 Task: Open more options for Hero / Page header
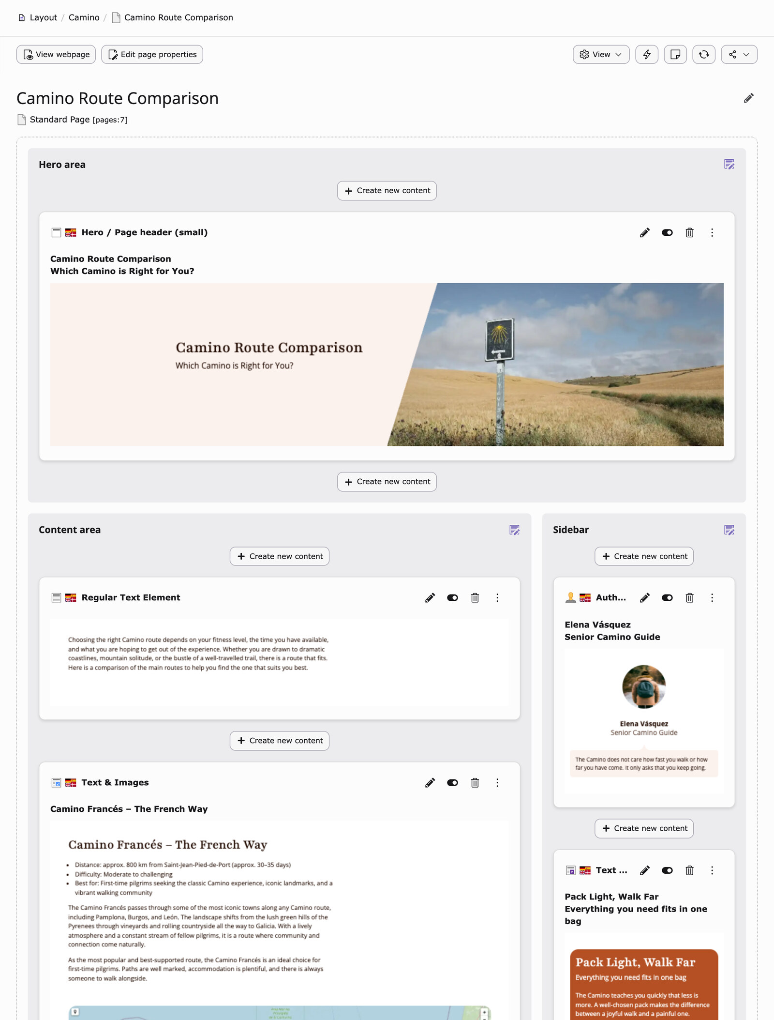[712, 233]
